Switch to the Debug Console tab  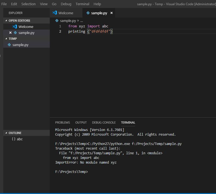point(104,122)
